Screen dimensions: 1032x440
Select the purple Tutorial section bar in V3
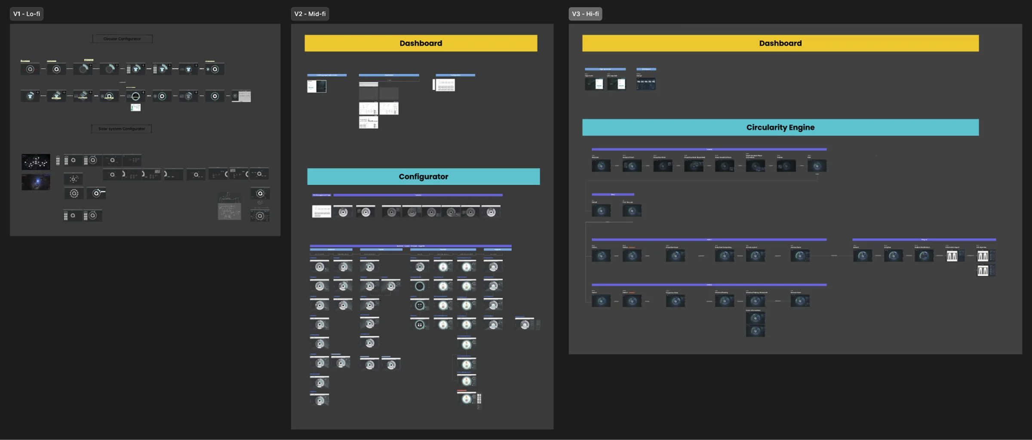click(709, 149)
